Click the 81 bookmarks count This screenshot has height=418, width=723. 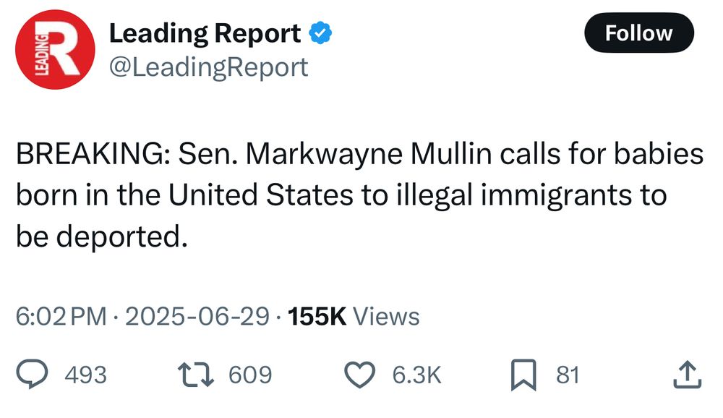(568, 375)
